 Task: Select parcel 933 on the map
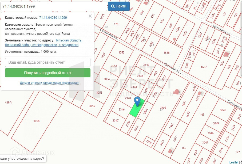click(153, 16)
